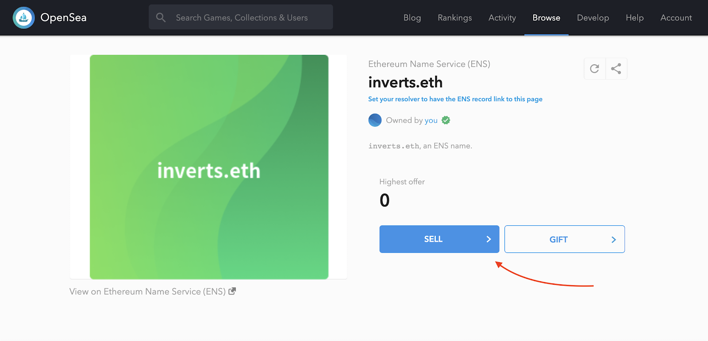Click the 'inverts.eth, an ENS name.' description
The height and width of the screenshot is (341, 708).
click(x=420, y=146)
